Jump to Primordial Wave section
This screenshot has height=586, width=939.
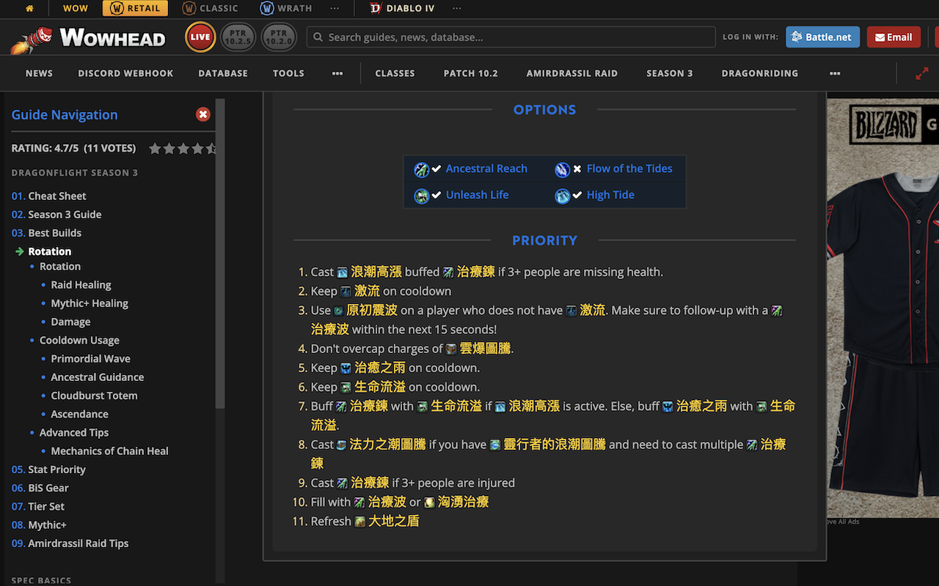[90, 358]
